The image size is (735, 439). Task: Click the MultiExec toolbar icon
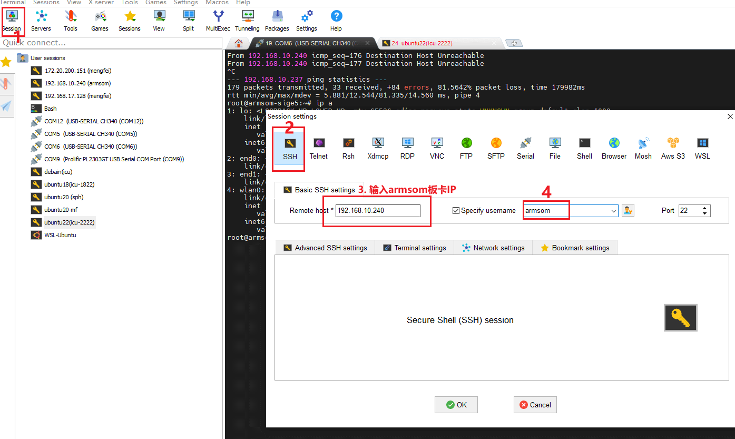(218, 21)
